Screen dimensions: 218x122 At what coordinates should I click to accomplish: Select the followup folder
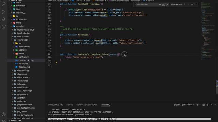[x=21, y=84]
